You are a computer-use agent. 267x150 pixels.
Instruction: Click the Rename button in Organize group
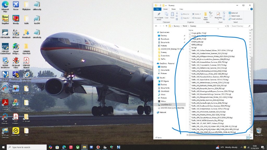click(x=196, y=18)
